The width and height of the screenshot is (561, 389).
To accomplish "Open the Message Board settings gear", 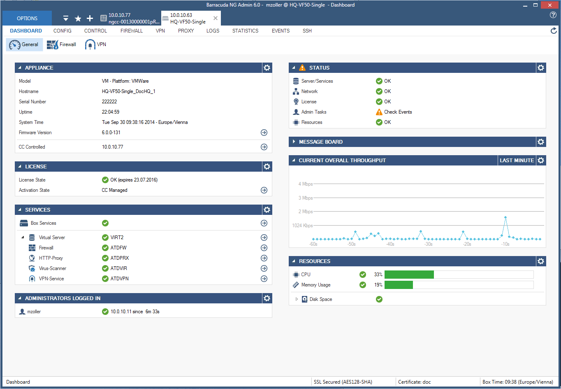I will (541, 142).
